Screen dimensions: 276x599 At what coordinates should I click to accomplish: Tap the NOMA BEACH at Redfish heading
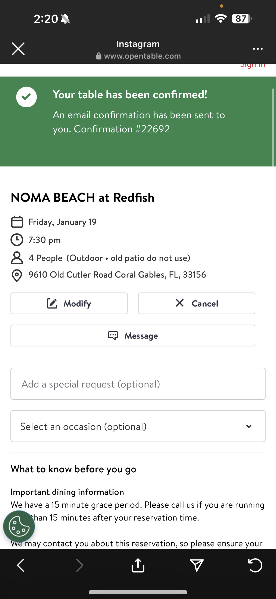83,198
